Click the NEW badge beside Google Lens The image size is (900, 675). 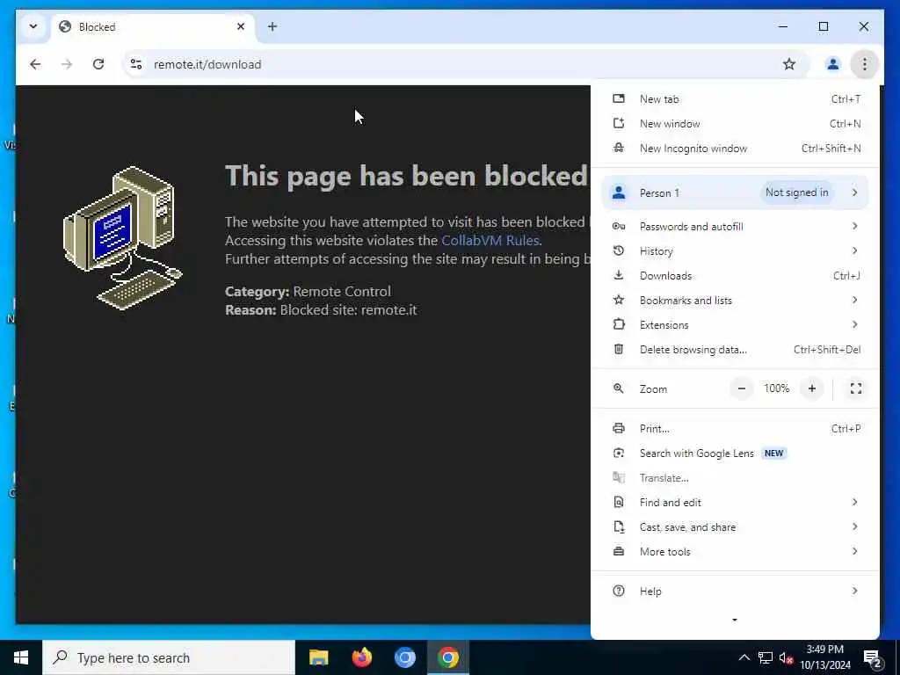773,453
